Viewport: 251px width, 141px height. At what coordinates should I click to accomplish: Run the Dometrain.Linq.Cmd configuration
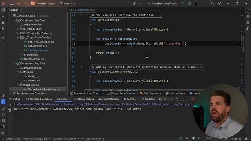(x=183, y=4)
